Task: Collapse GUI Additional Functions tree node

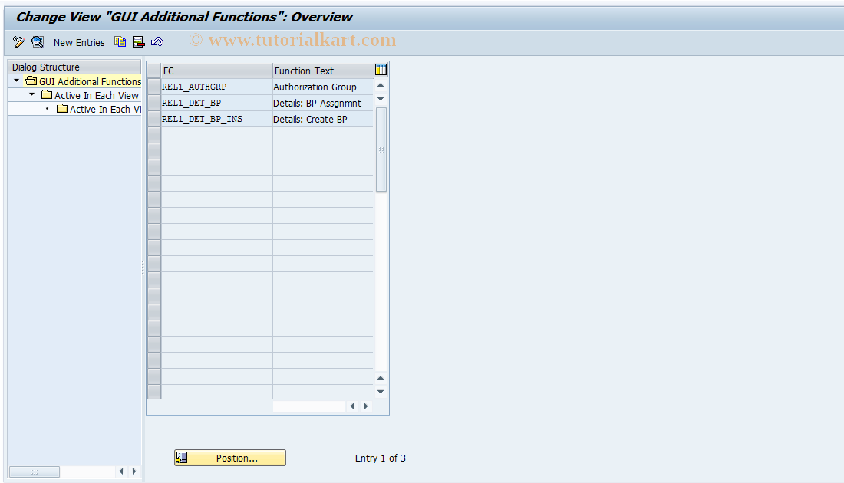Action: [x=17, y=80]
